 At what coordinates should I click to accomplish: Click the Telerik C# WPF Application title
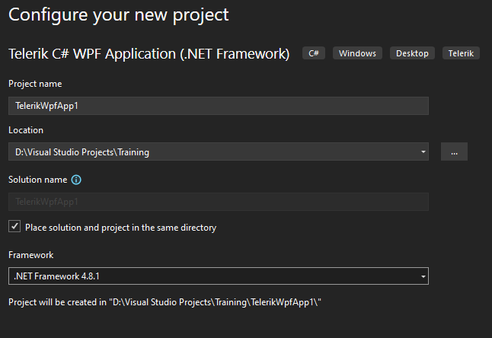click(149, 54)
